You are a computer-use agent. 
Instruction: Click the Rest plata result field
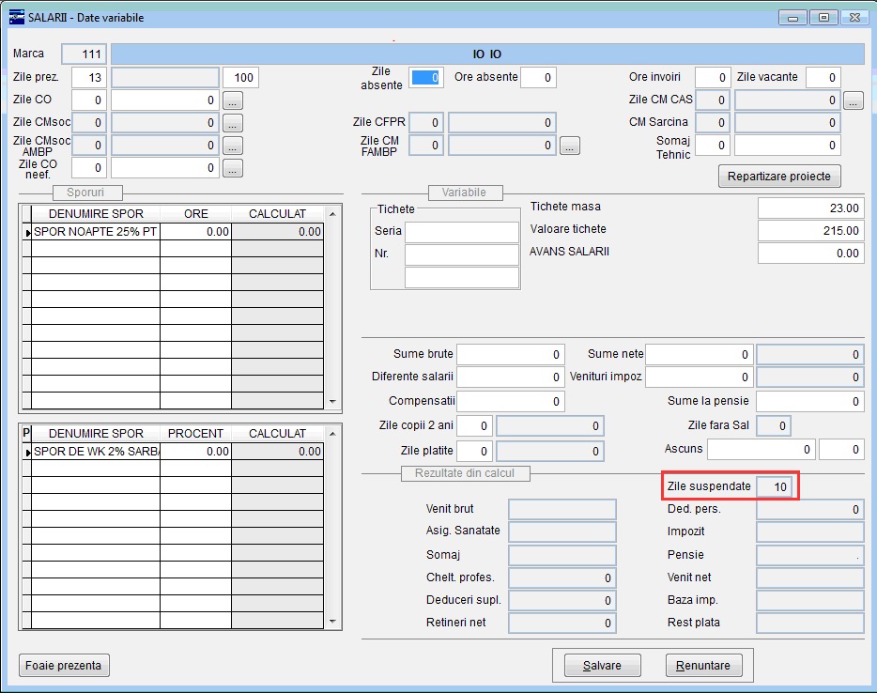[810, 624]
